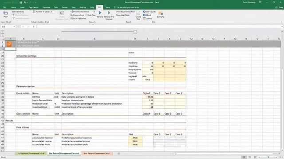This screenshot has height=159, width=284.
Task: Click the Ribbon Display Options icon
Action: (260, 2)
